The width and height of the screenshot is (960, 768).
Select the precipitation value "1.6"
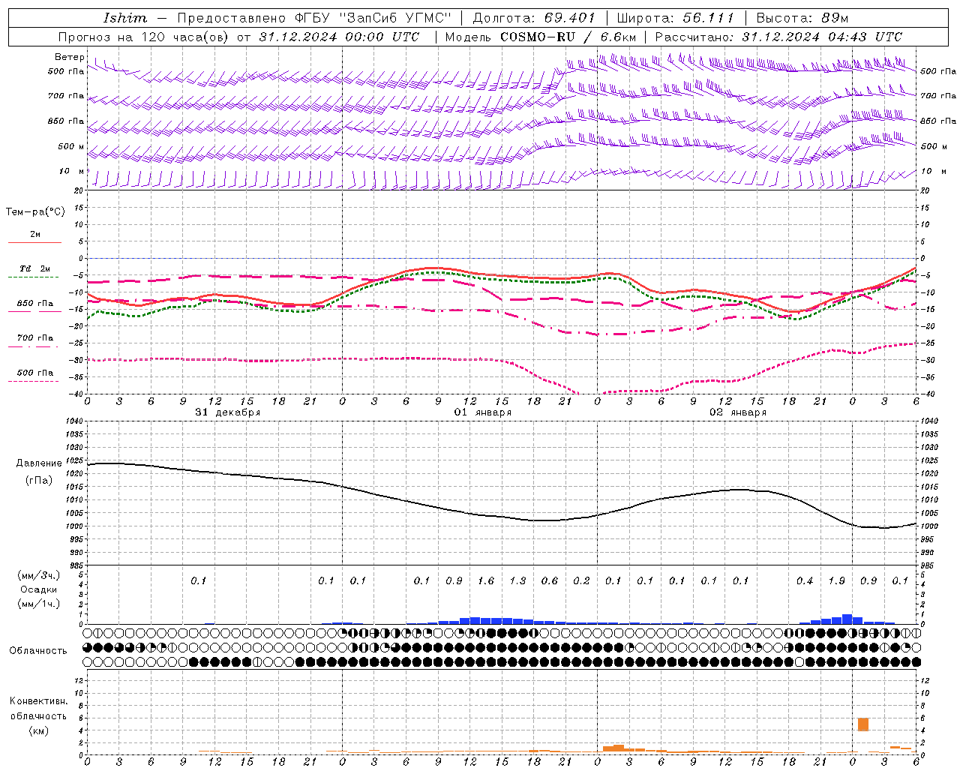point(486,580)
